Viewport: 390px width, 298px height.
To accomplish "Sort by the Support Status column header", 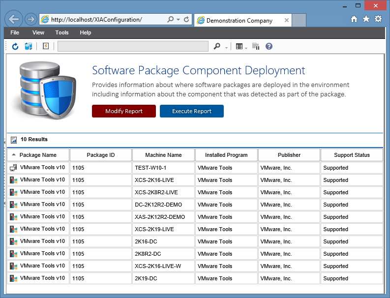I will pyautogui.click(x=352, y=155).
